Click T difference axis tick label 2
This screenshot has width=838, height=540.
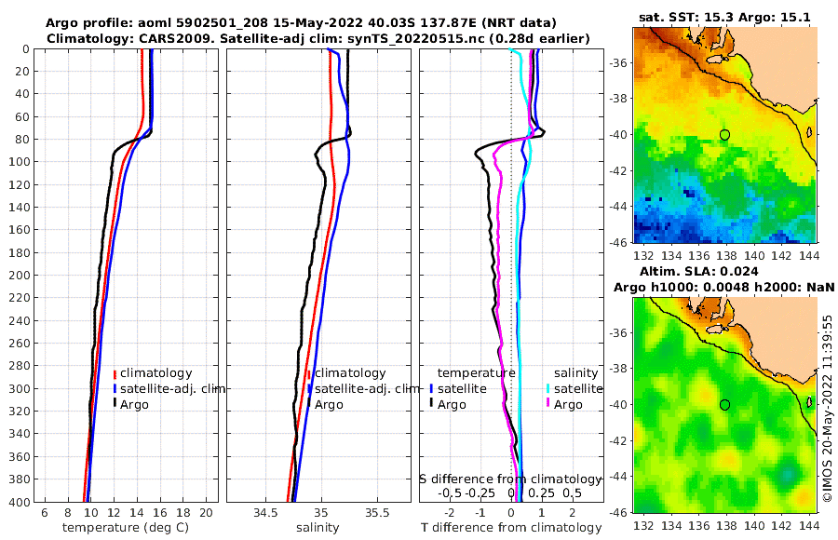[x=573, y=513]
